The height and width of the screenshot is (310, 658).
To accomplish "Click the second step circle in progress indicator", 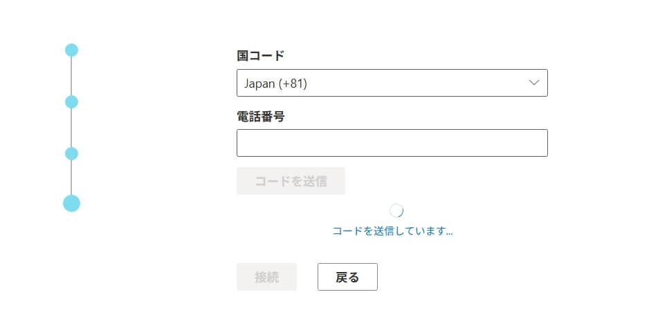I will pyautogui.click(x=71, y=102).
